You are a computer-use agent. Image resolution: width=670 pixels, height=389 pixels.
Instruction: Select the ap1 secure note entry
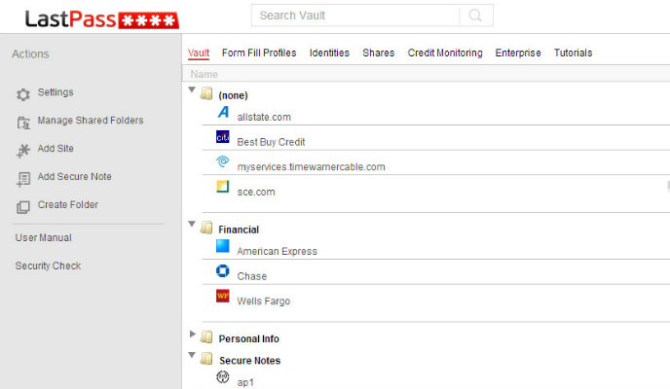coord(245,382)
